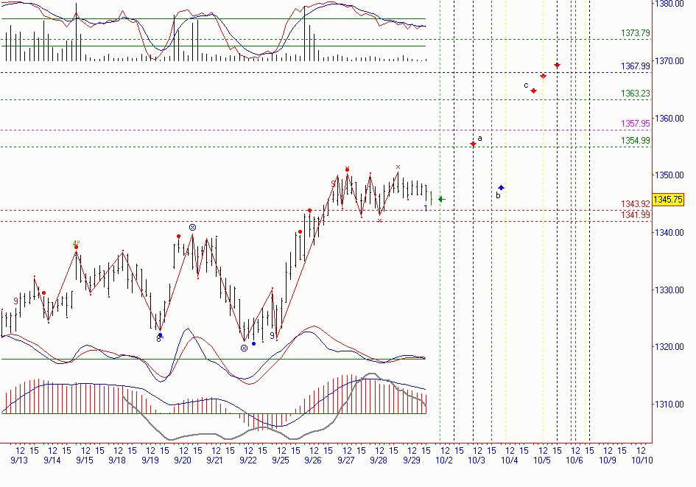Click the 10/3 date on time axis
Viewport: 696px width, 487px height.
[x=477, y=460]
